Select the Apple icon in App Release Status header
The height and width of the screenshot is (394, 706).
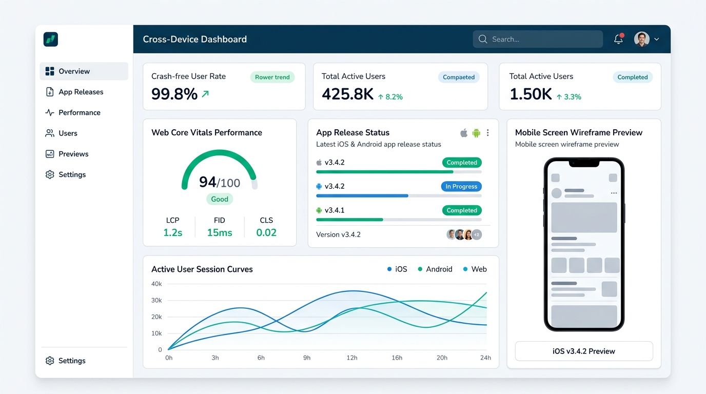click(464, 133)
